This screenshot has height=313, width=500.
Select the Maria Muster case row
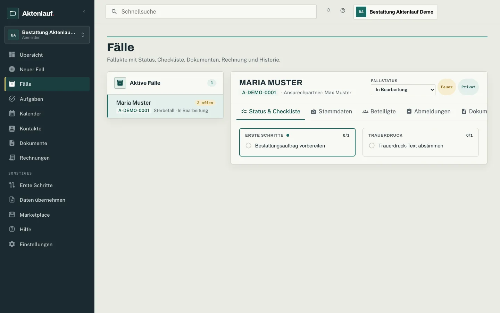click(x=165, y=106)
